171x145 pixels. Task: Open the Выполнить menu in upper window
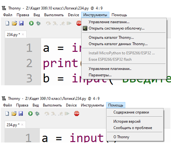click(x=54, y=15)
